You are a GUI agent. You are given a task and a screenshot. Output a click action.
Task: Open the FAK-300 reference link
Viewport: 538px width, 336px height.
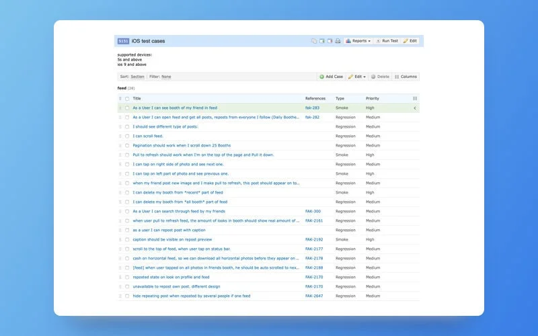coord(313,211)
